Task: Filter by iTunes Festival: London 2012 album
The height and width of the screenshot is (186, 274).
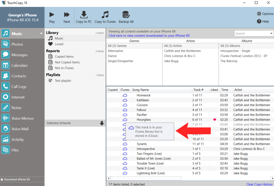Action: click(x=243, y=56)
